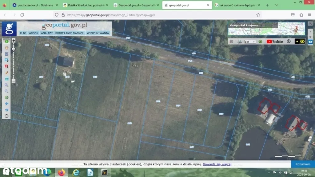
Task: Open the WYSZUKIWANIA menu
Action: (x=98, y=33)
